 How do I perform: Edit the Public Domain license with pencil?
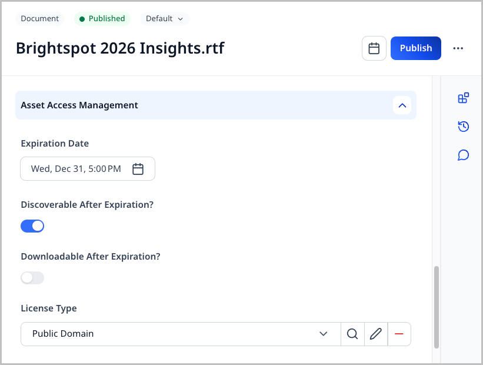pyautogui.click(x=375, y=334)
